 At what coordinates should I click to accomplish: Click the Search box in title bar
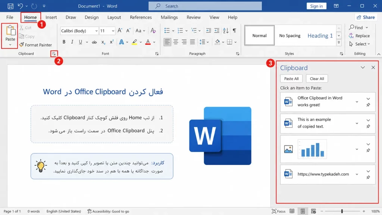(x=205, y=6)
